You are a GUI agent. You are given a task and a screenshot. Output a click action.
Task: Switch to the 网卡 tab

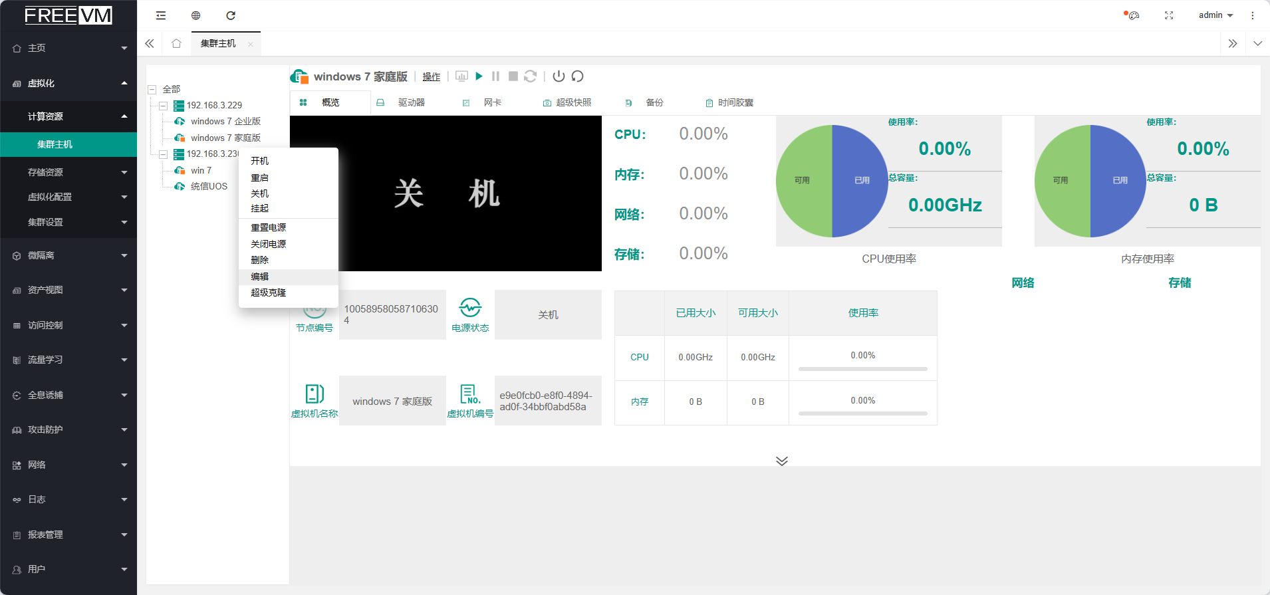pos(492,102)
